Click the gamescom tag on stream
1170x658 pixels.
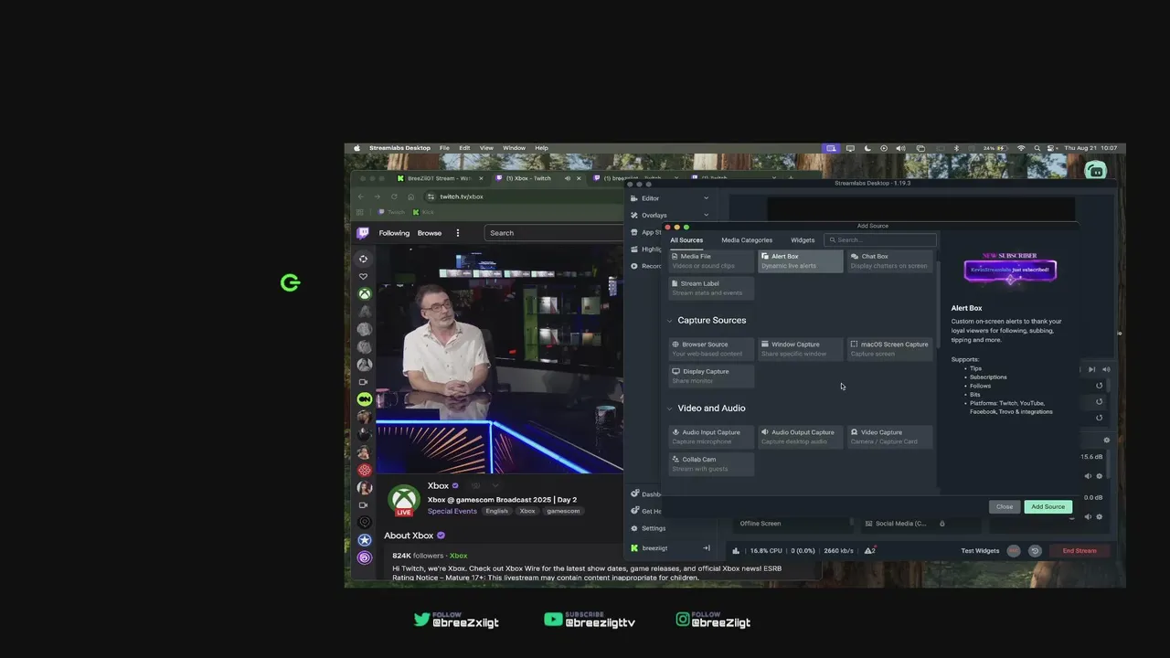[x=563, y=511]
